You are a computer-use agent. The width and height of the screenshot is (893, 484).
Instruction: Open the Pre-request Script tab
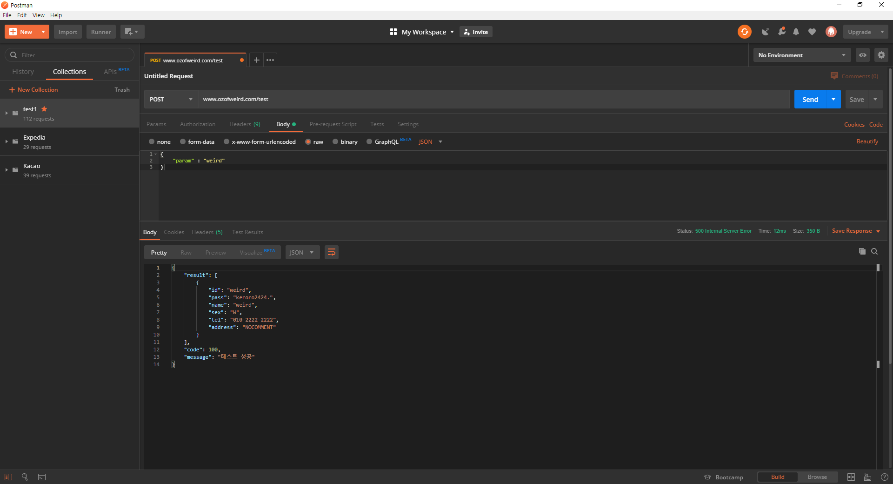pyautogui.click(x=333, y=124)
